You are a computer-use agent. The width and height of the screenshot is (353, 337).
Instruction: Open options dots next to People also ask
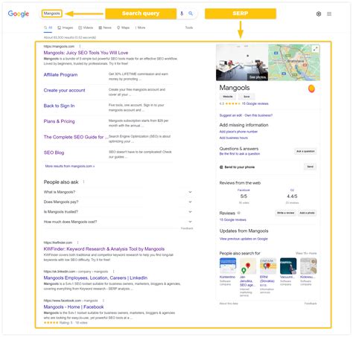(83, 182)
